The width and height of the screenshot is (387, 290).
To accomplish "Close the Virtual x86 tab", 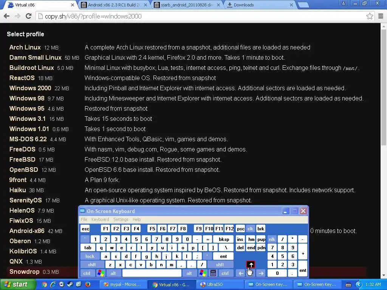I will coord(72,5).
